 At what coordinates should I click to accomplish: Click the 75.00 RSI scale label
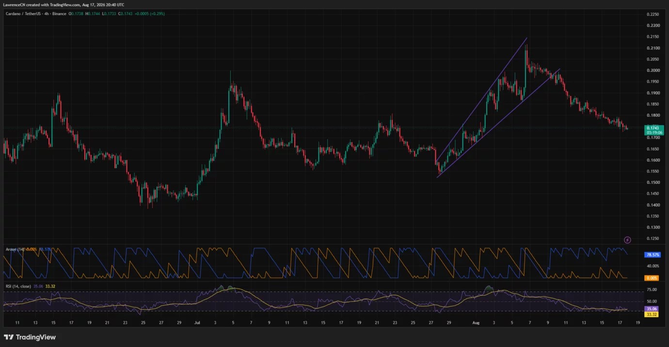(x=652, y=290)
